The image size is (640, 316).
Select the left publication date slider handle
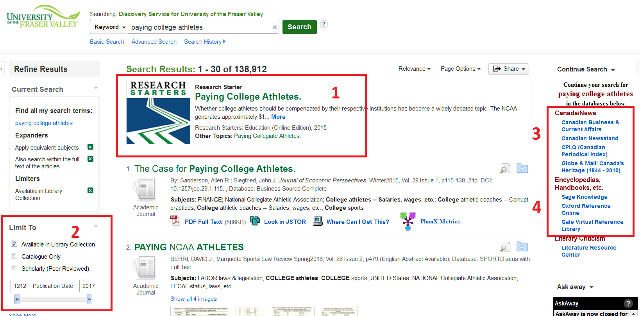tap(17, 300)
